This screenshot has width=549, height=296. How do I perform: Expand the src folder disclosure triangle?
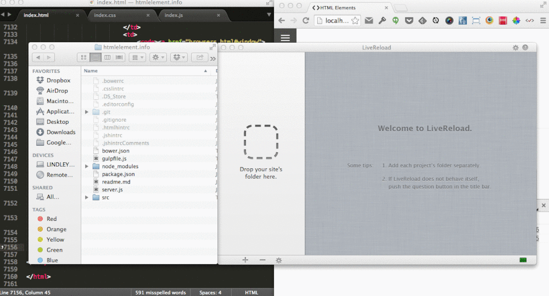pyautogui.click(x=87, y=197)
